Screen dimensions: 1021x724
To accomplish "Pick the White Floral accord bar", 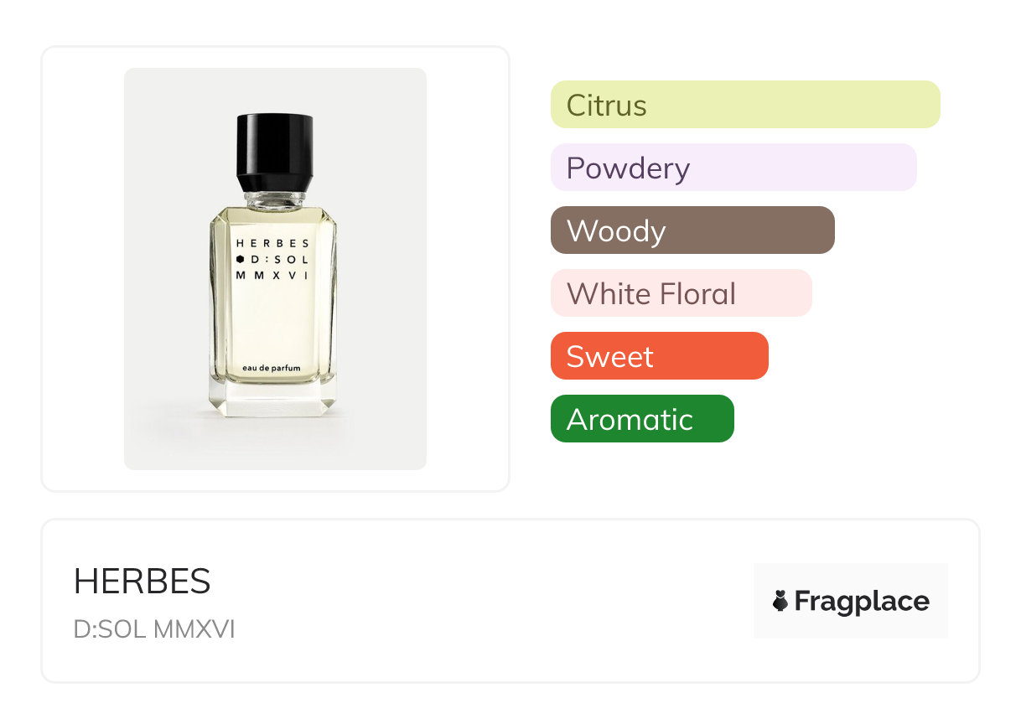I will click(681, 293).
